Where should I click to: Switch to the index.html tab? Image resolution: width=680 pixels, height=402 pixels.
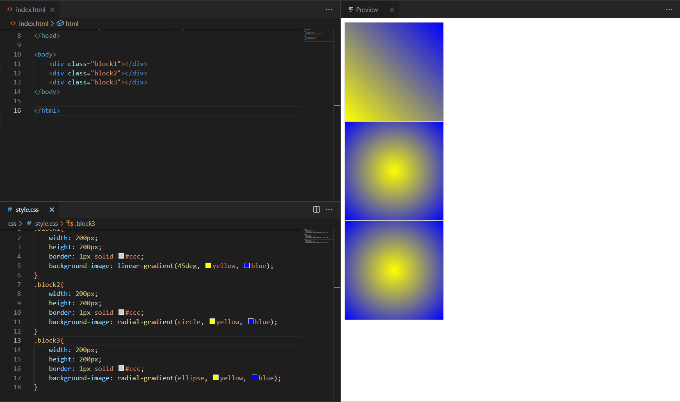pyautogui.click(x=30, y=9)
